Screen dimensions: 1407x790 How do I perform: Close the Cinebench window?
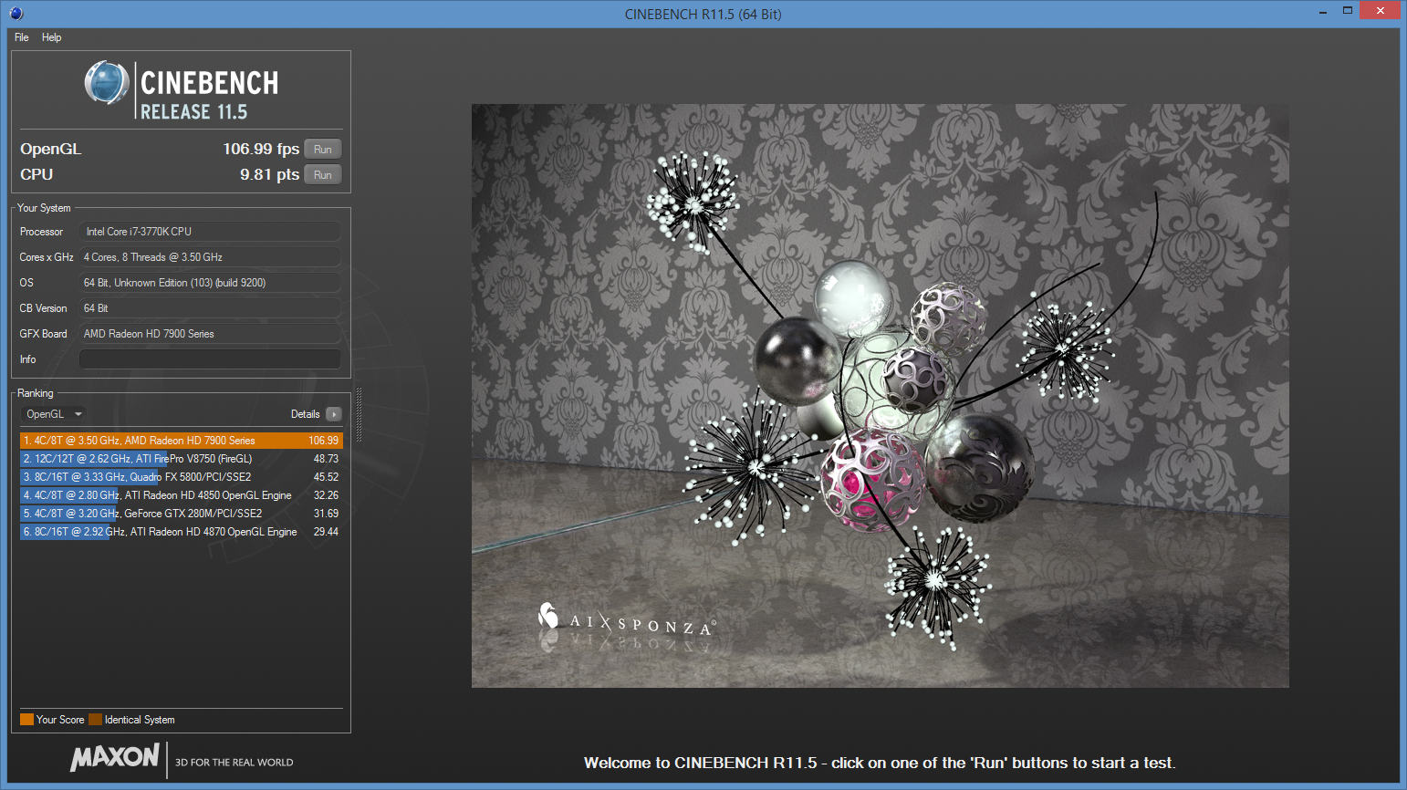coord(1380,11)
